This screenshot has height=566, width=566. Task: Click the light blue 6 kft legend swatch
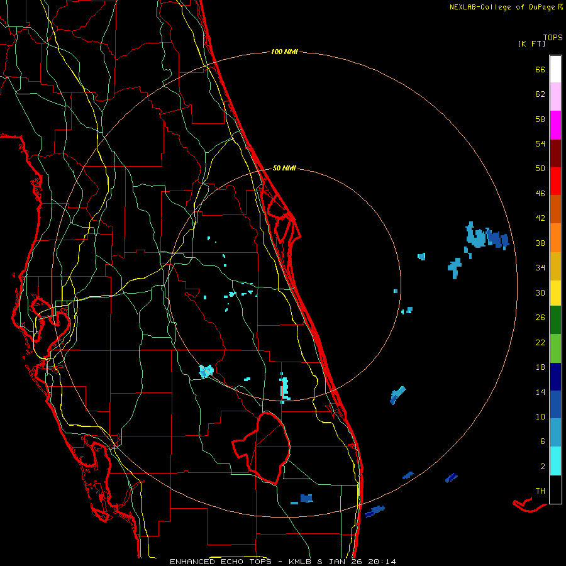(x=555, y=433)
